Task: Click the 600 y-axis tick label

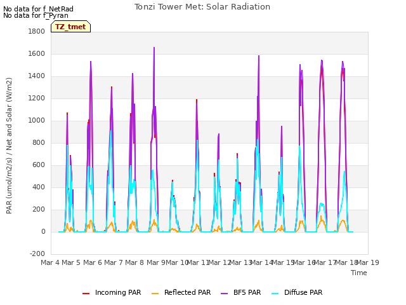Action: tap(39, 165)
